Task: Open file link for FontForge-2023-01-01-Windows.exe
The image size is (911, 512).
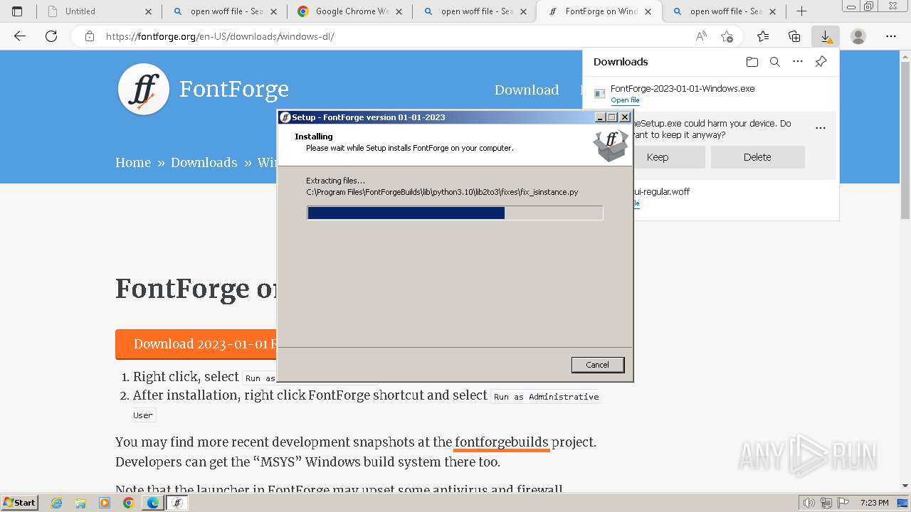Action: click(625, 100)
